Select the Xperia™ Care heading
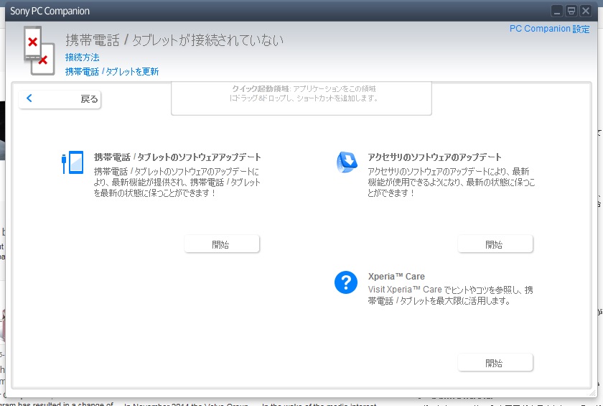Viewport: 603px width, 406px height. [396, 277]
